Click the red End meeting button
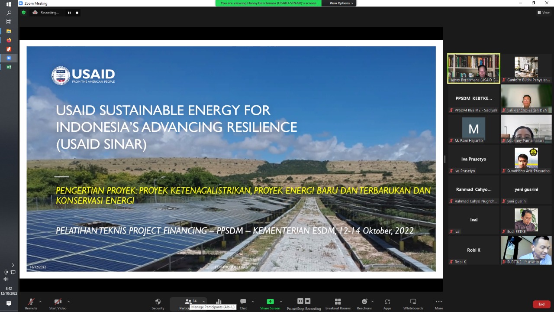Screen dimensions: 554x312 [541, 304]
